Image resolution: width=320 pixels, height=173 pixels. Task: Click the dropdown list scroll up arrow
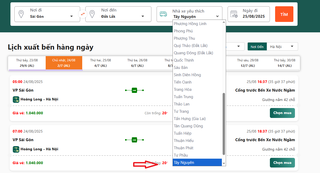tap(224, 22)
